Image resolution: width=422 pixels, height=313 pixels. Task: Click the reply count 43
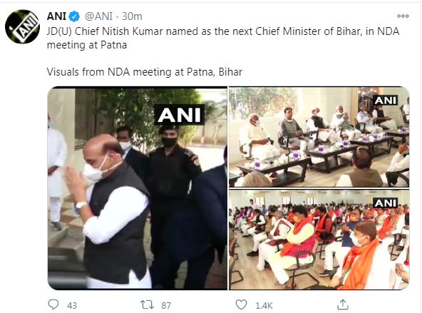pos(72,305)
